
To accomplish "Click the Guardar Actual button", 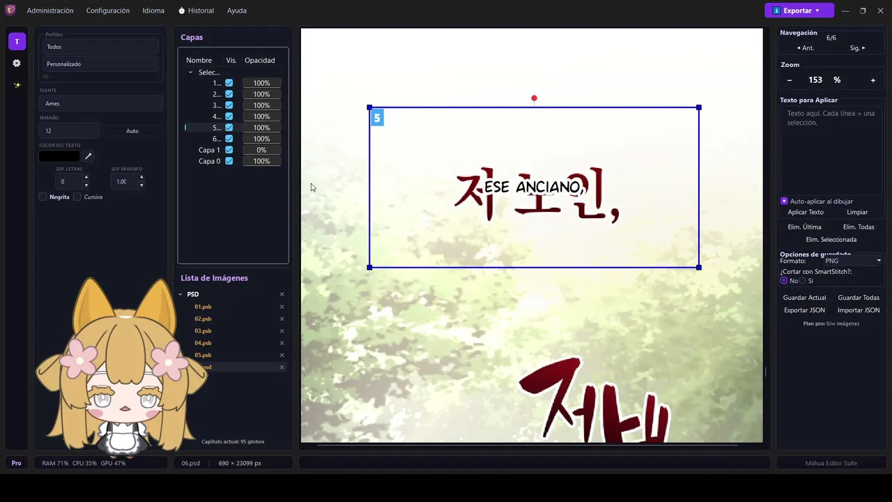I will pos(804,298).
